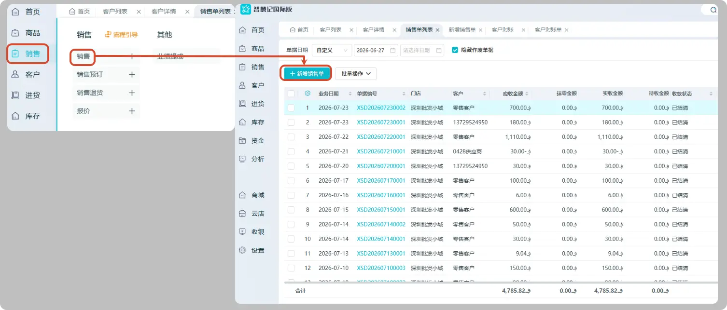This screenshot has width=727, height=310.
Task: Click the 收银 cashier sidebar icon
Action: (243, 232)
